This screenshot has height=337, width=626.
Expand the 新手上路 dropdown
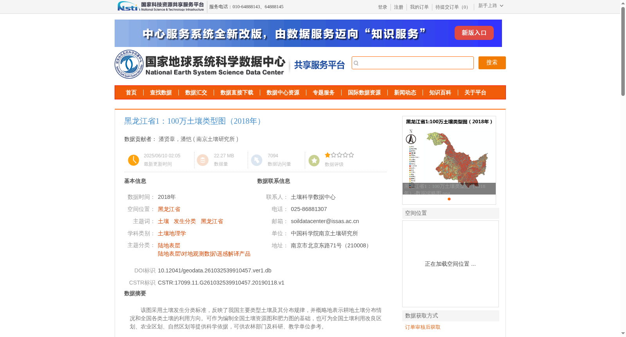coord(491,6)
